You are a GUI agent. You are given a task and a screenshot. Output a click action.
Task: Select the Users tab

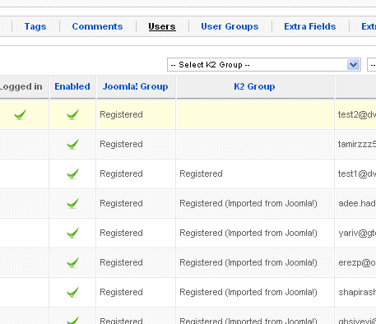tap(162, 26)
